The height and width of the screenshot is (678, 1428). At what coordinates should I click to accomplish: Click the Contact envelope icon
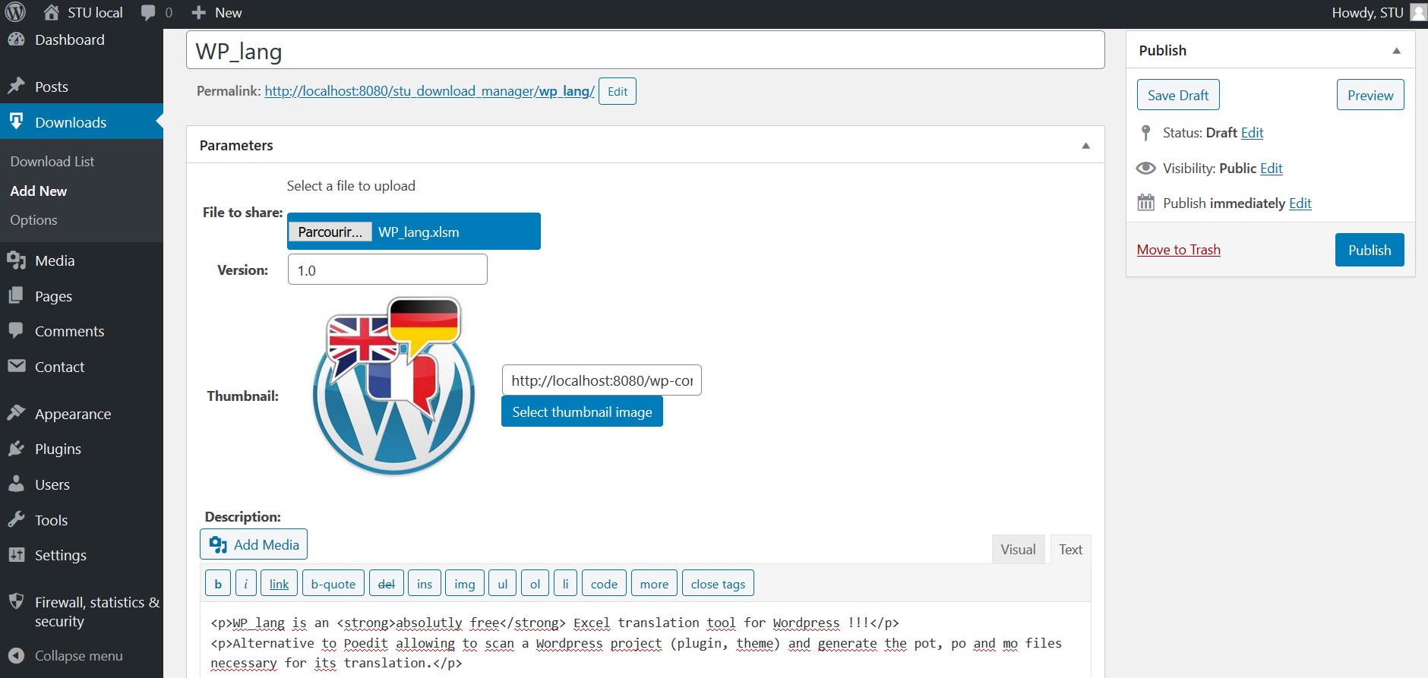click(x=16, y=366)
